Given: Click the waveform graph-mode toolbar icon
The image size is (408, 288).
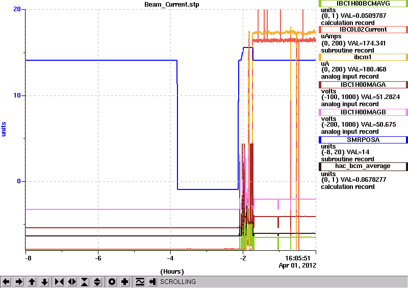Looking at the screenshot, I should pos(140,282).
